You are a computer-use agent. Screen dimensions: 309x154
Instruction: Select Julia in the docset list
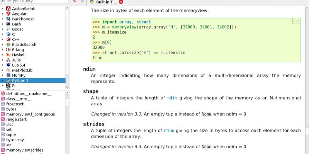coord(16,60)
